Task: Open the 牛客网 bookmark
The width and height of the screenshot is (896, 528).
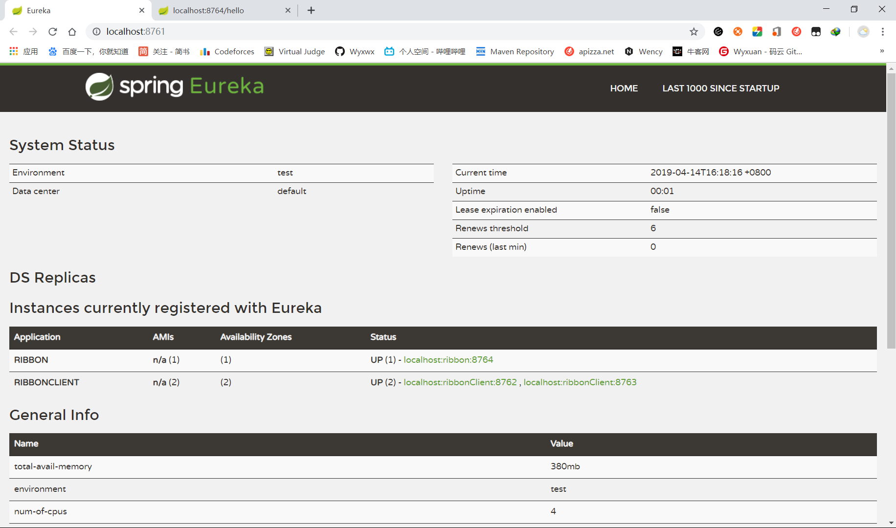Action: 691,51
